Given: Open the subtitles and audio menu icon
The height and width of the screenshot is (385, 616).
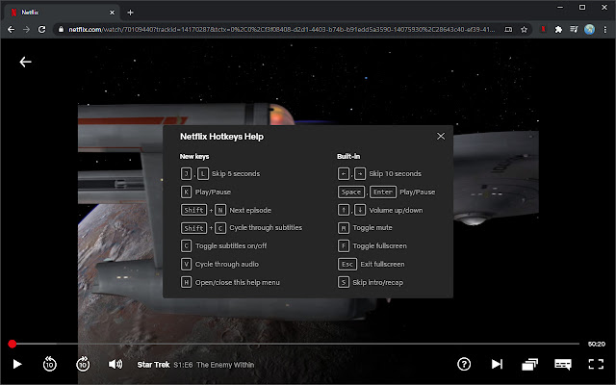Looking at the screenshot, I should pos(563,364).
